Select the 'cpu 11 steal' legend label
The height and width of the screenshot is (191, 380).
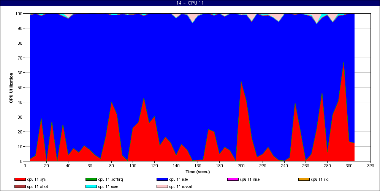(38, 187)
